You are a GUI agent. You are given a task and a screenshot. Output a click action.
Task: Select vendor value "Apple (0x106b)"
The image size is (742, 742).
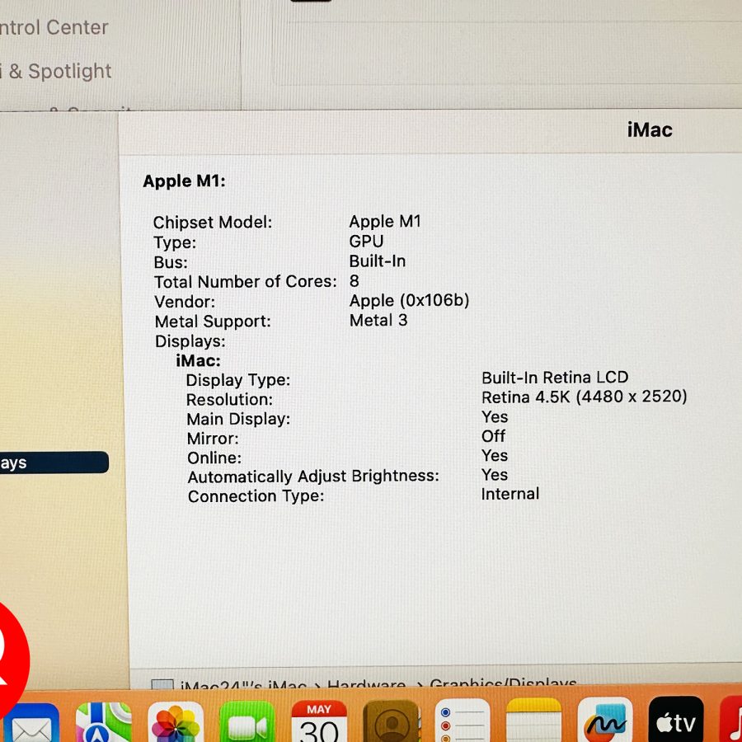pyautogui.click(x=409, y=300)
